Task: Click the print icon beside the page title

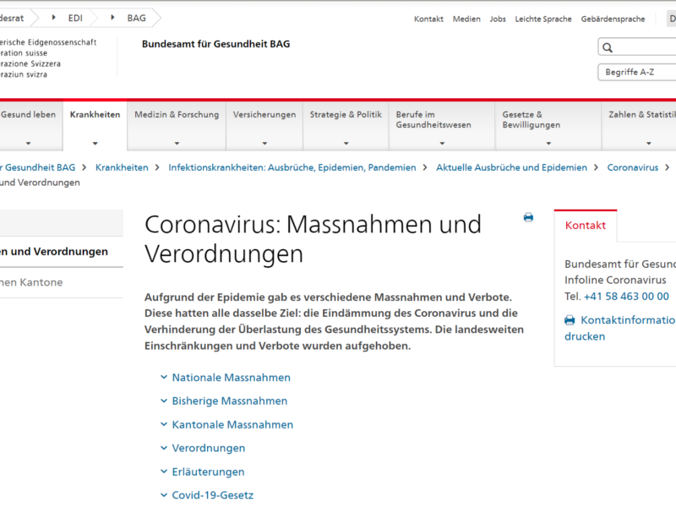Action: [x=528, y=217]
